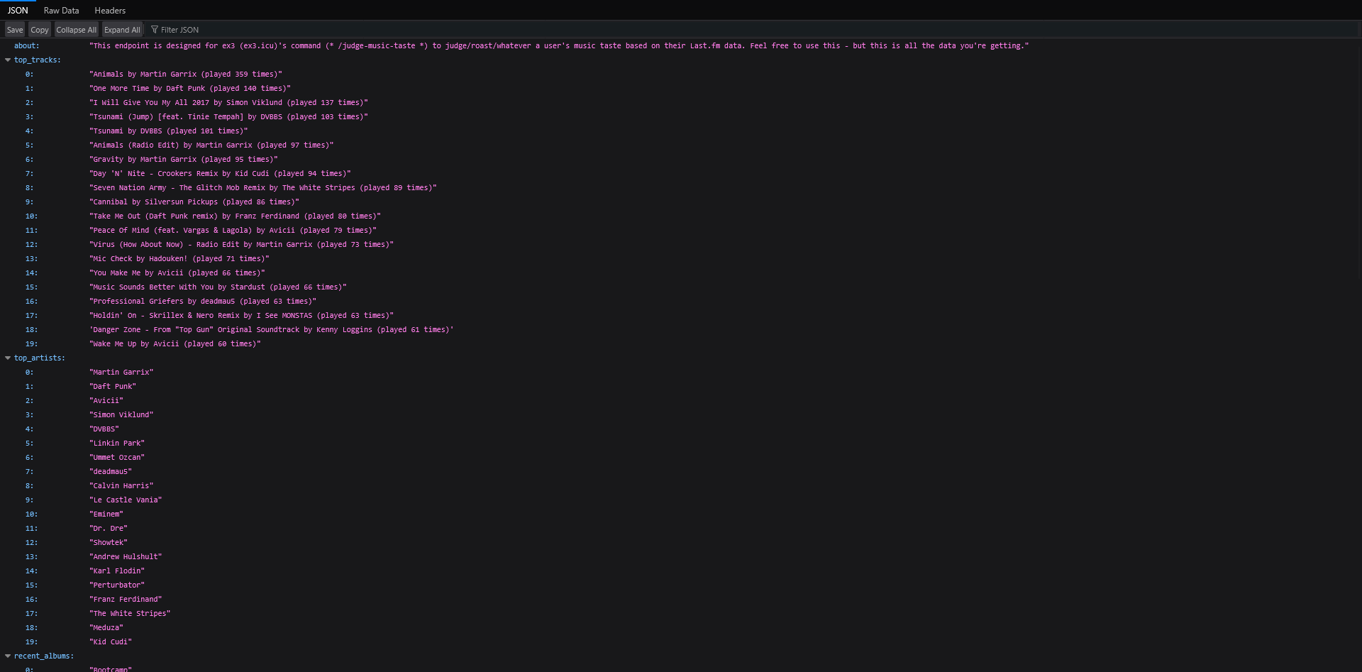
Task: Switch to the Raw Data tab
Action: point(61,11)
